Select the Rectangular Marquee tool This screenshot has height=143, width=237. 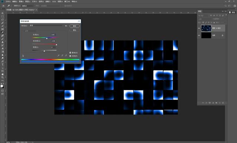[x=3, y=16]
